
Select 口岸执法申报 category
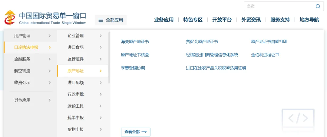(30, 47)
